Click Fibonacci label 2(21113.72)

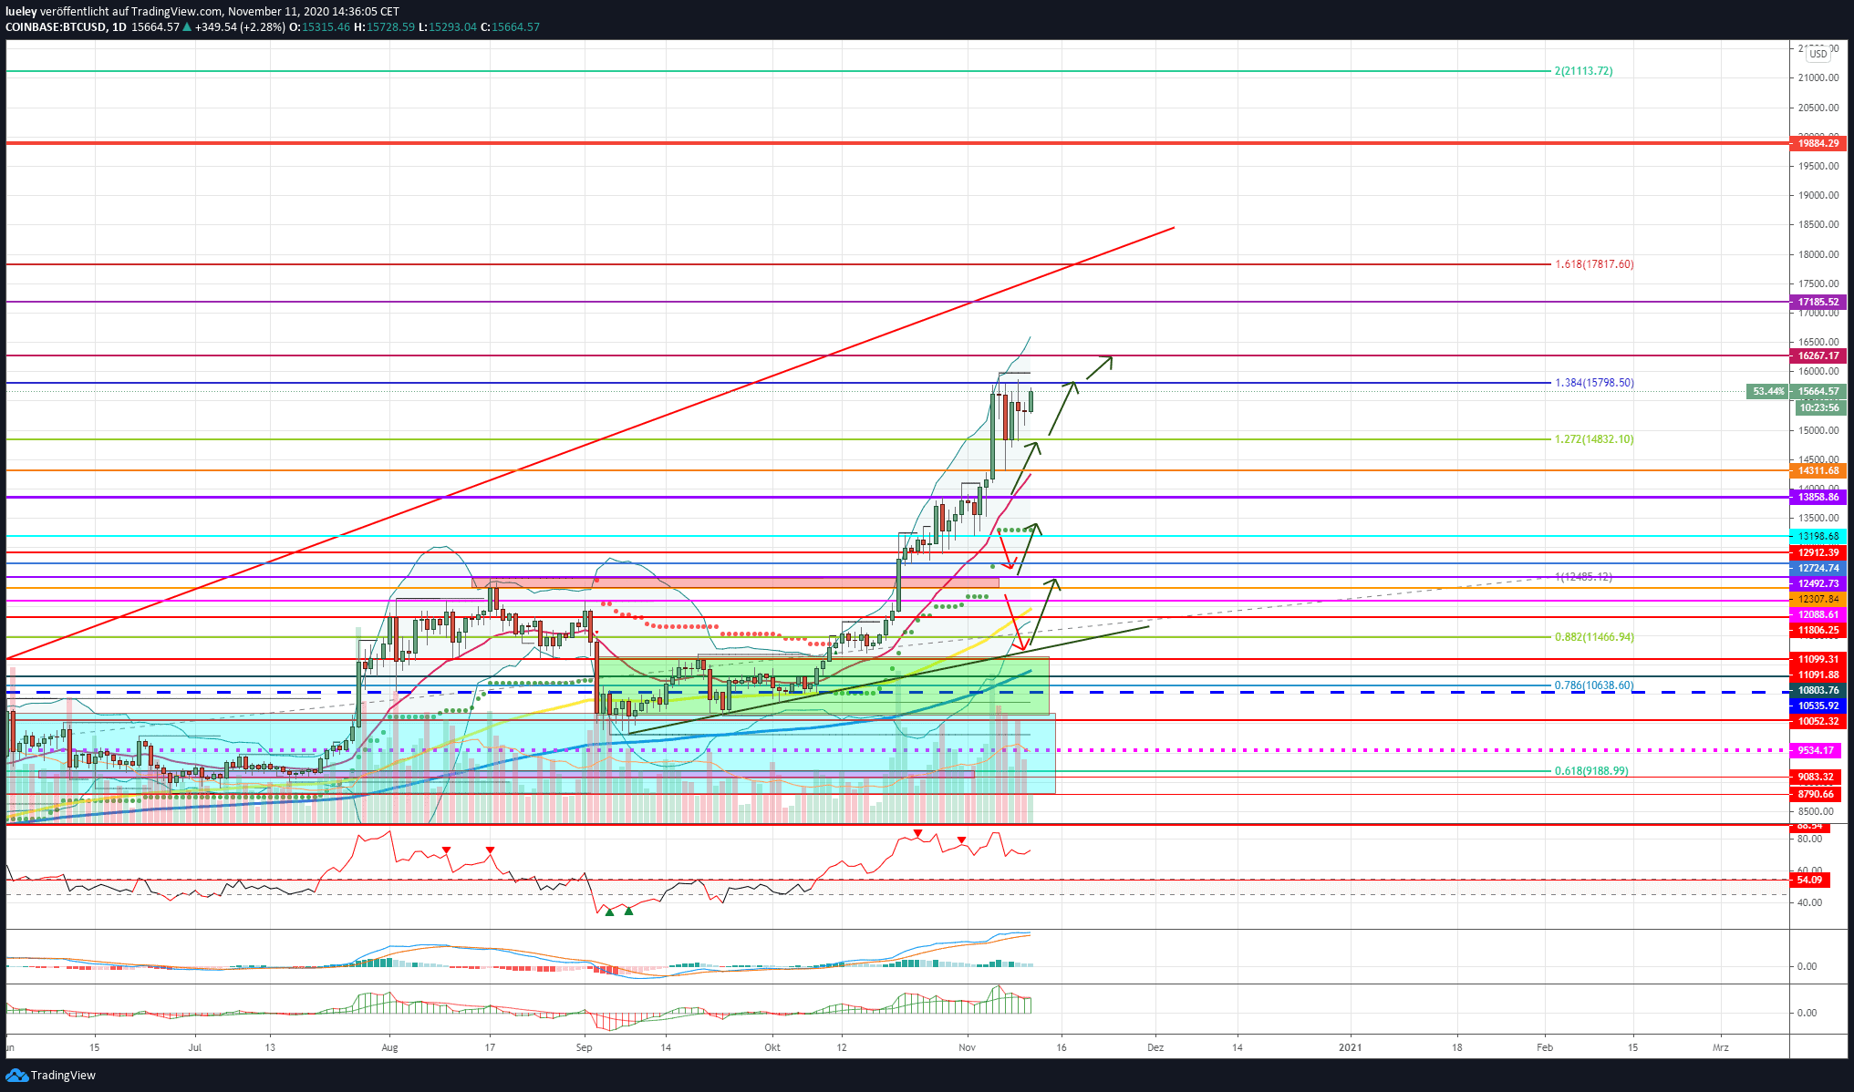tap(1583, 71)
